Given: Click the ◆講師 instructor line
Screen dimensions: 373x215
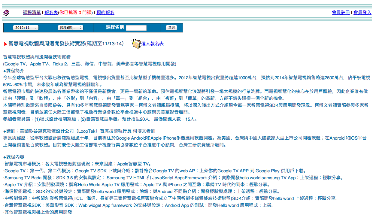Looking at the screenshot, I should point(79,131).
